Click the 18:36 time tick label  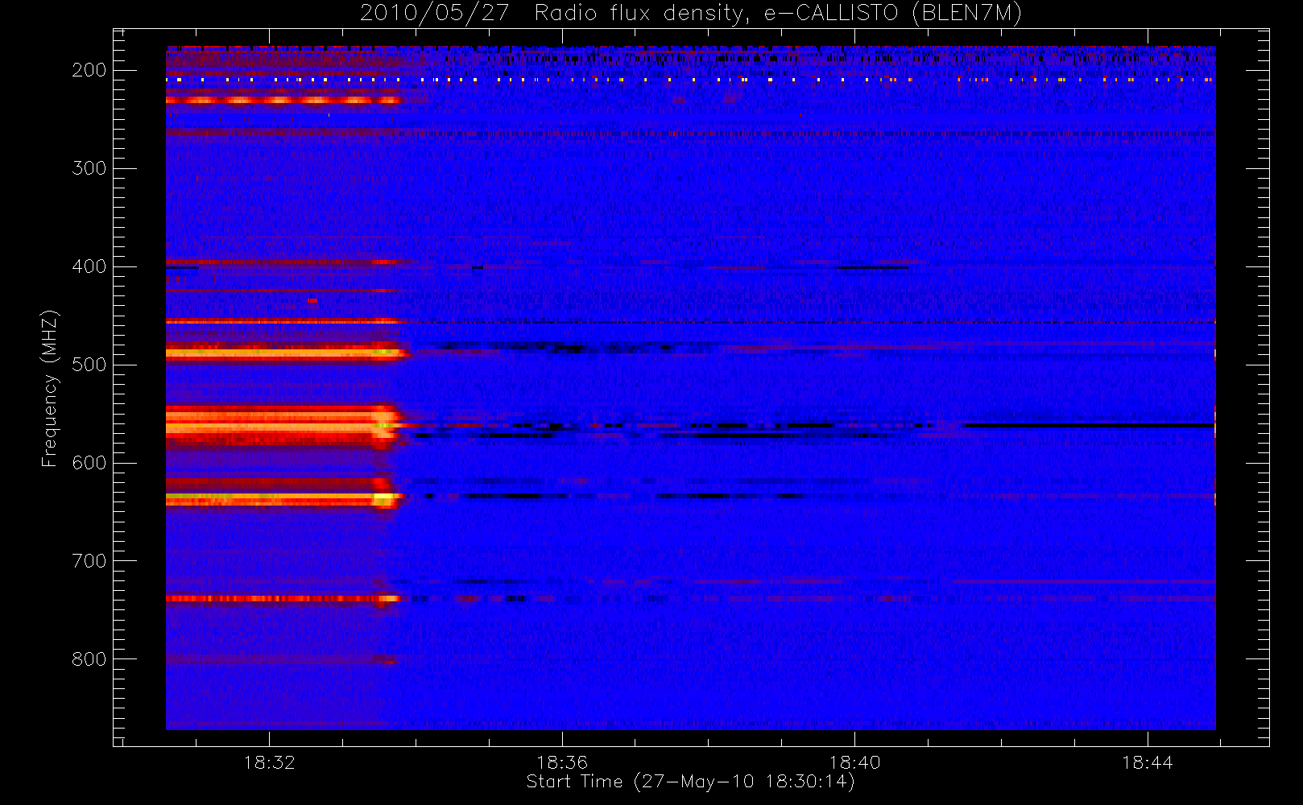tap(562, 762)
